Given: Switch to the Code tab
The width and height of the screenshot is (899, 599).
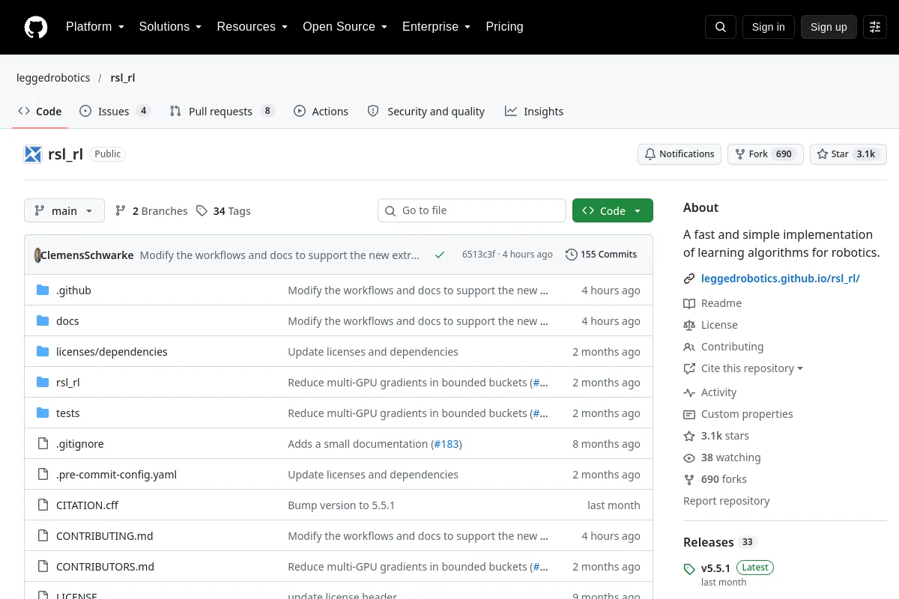Looking at the screenshot, I should (x=40, y=112).
